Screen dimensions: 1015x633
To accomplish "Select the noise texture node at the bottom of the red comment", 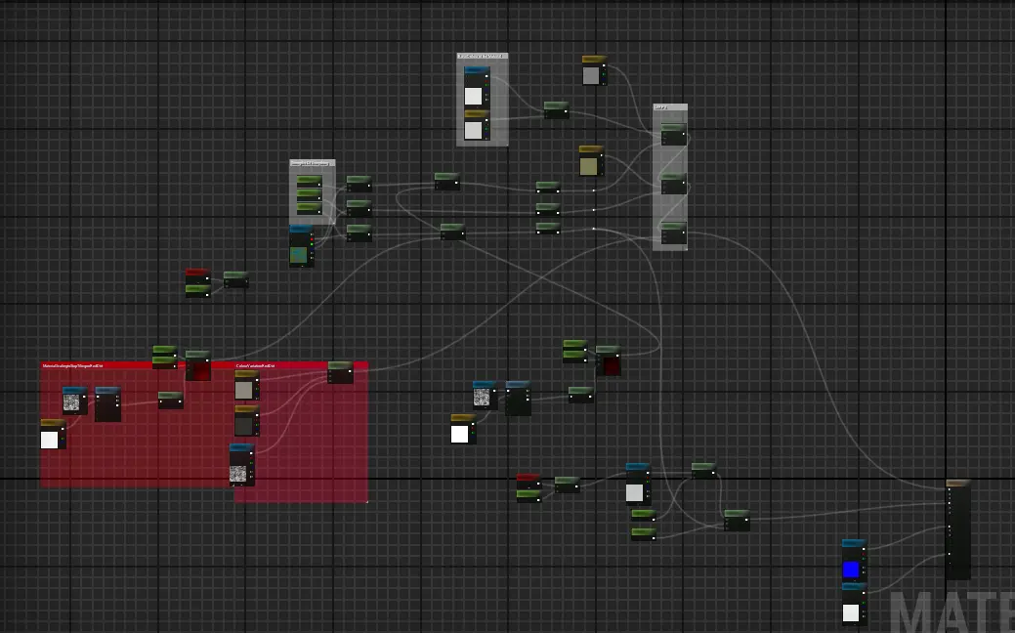I will pyautogui.click(x=241, y=465).
